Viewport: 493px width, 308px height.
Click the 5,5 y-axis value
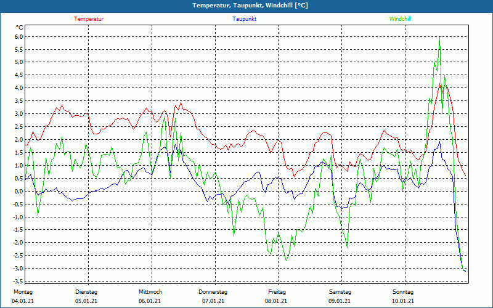[x=19, y=50]
